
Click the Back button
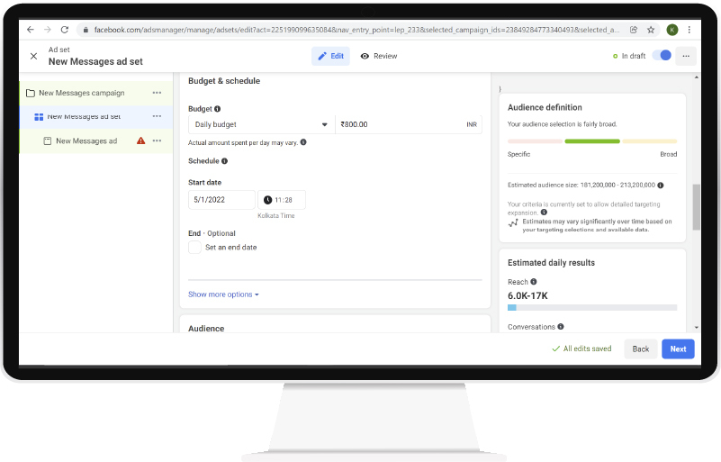(641, 349)
